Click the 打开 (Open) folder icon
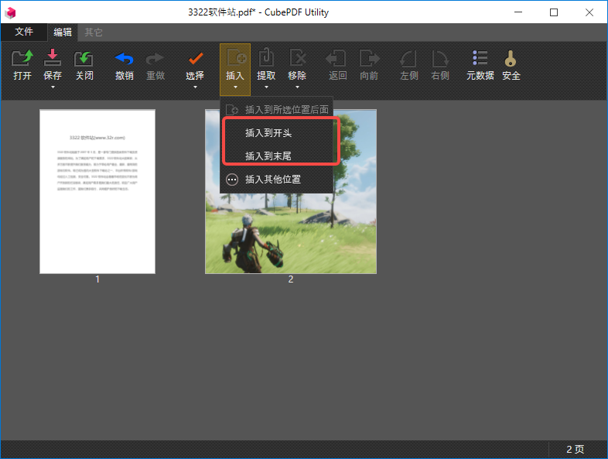Screen dimensions: 608x459 (22, 58)
